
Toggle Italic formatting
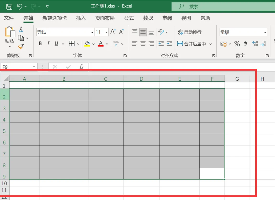pos(48,44)
